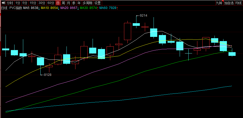Select the 60分 period tab
Viewport: 243px width, 118px height.
pyautogui.click(x=51, y=3)
